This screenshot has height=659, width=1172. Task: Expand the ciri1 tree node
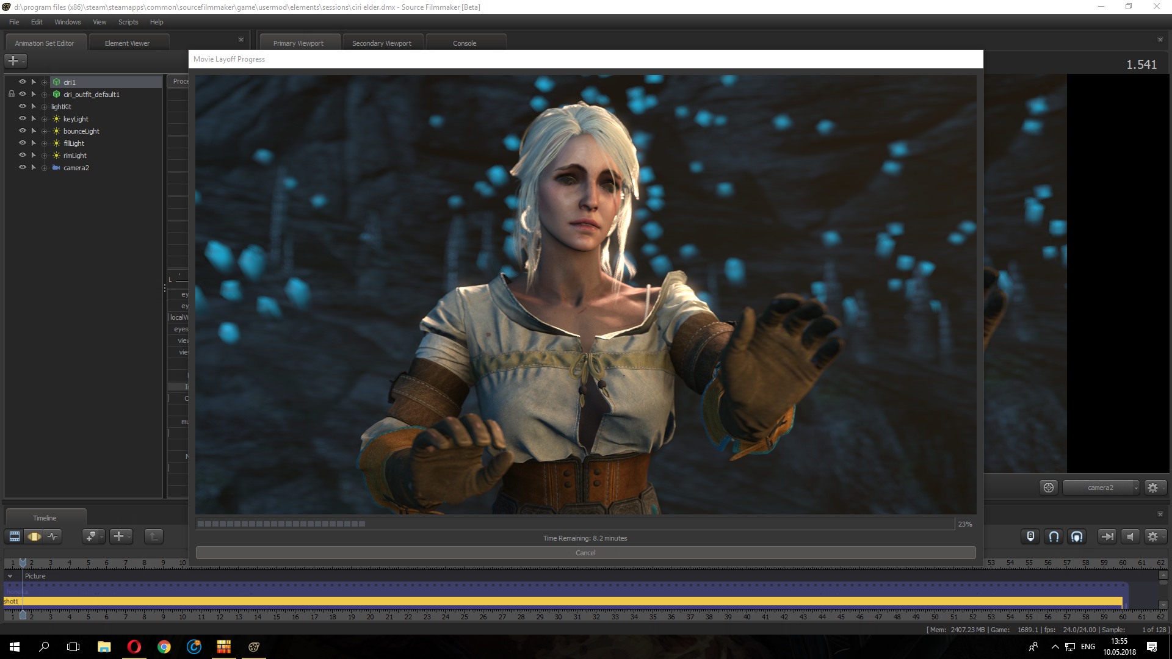(44, 82)
